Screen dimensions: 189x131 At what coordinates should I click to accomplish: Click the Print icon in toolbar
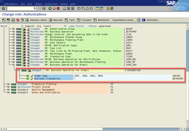64,8
